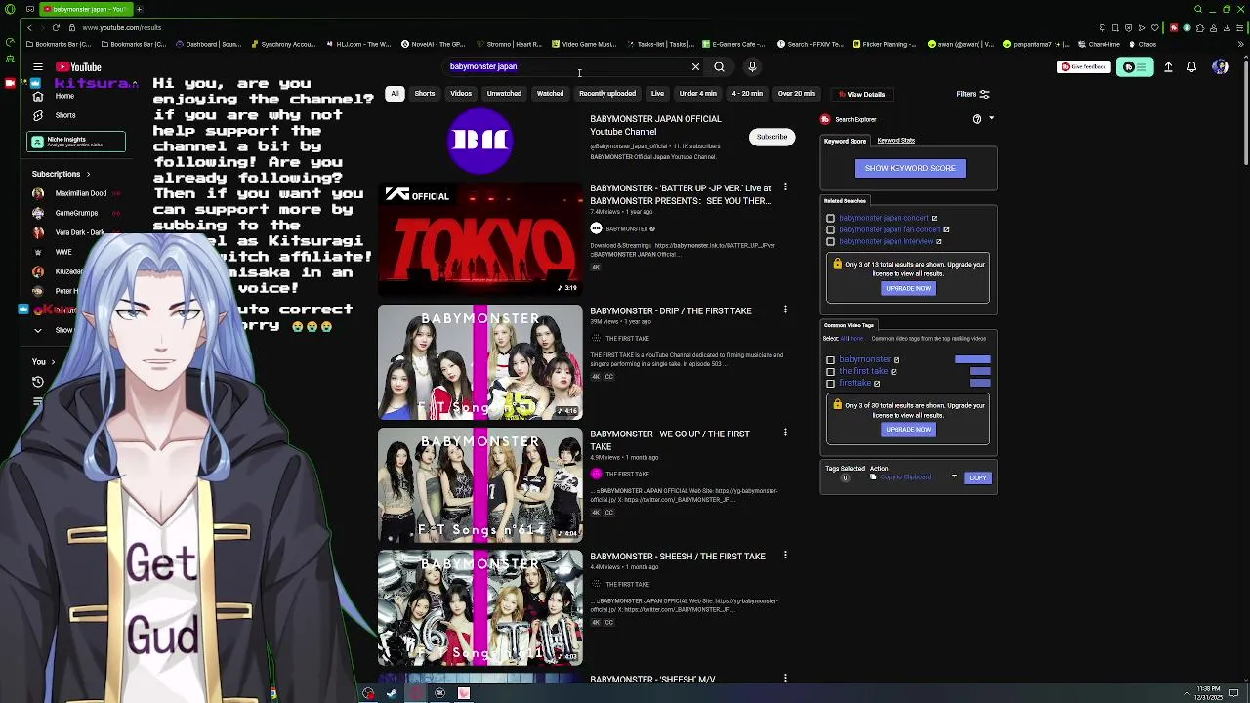Start voice search with the microphone icon

(752, 67)
